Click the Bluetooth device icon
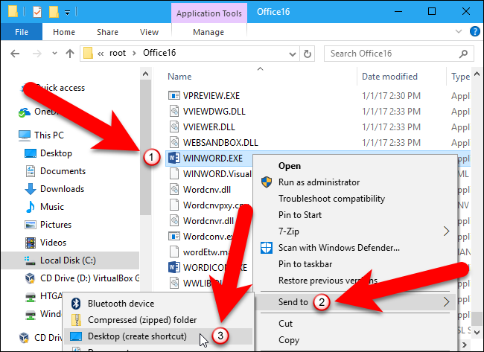 [76, 304]
